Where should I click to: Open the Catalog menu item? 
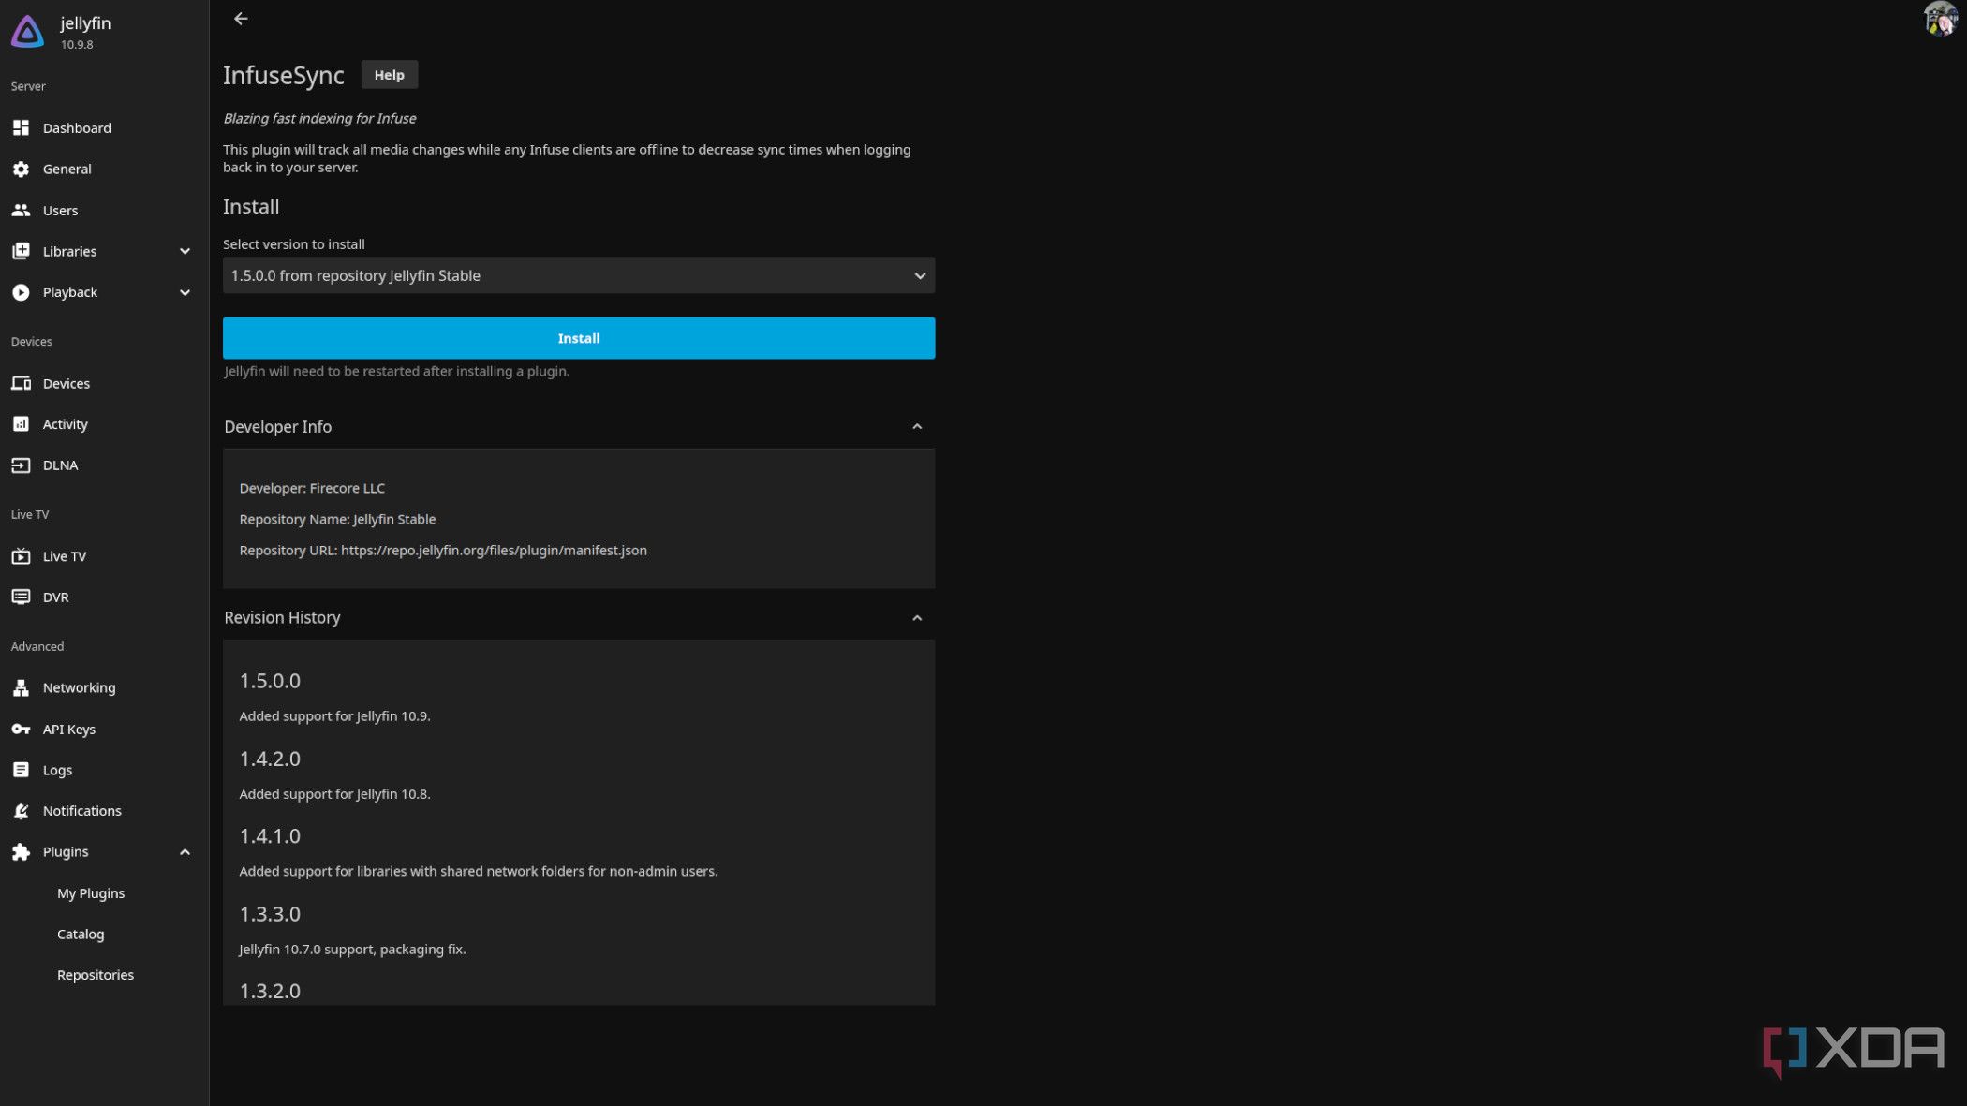tap(80, 933)
